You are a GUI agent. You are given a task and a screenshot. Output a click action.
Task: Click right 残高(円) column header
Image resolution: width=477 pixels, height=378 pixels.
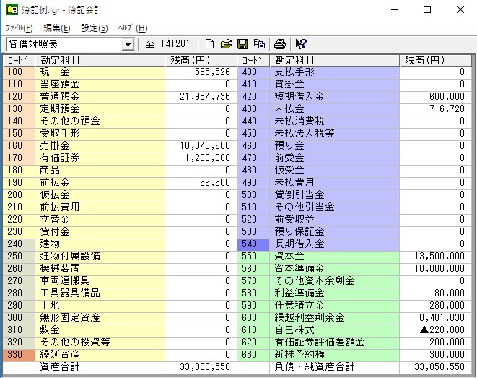[x=435, y=61]
